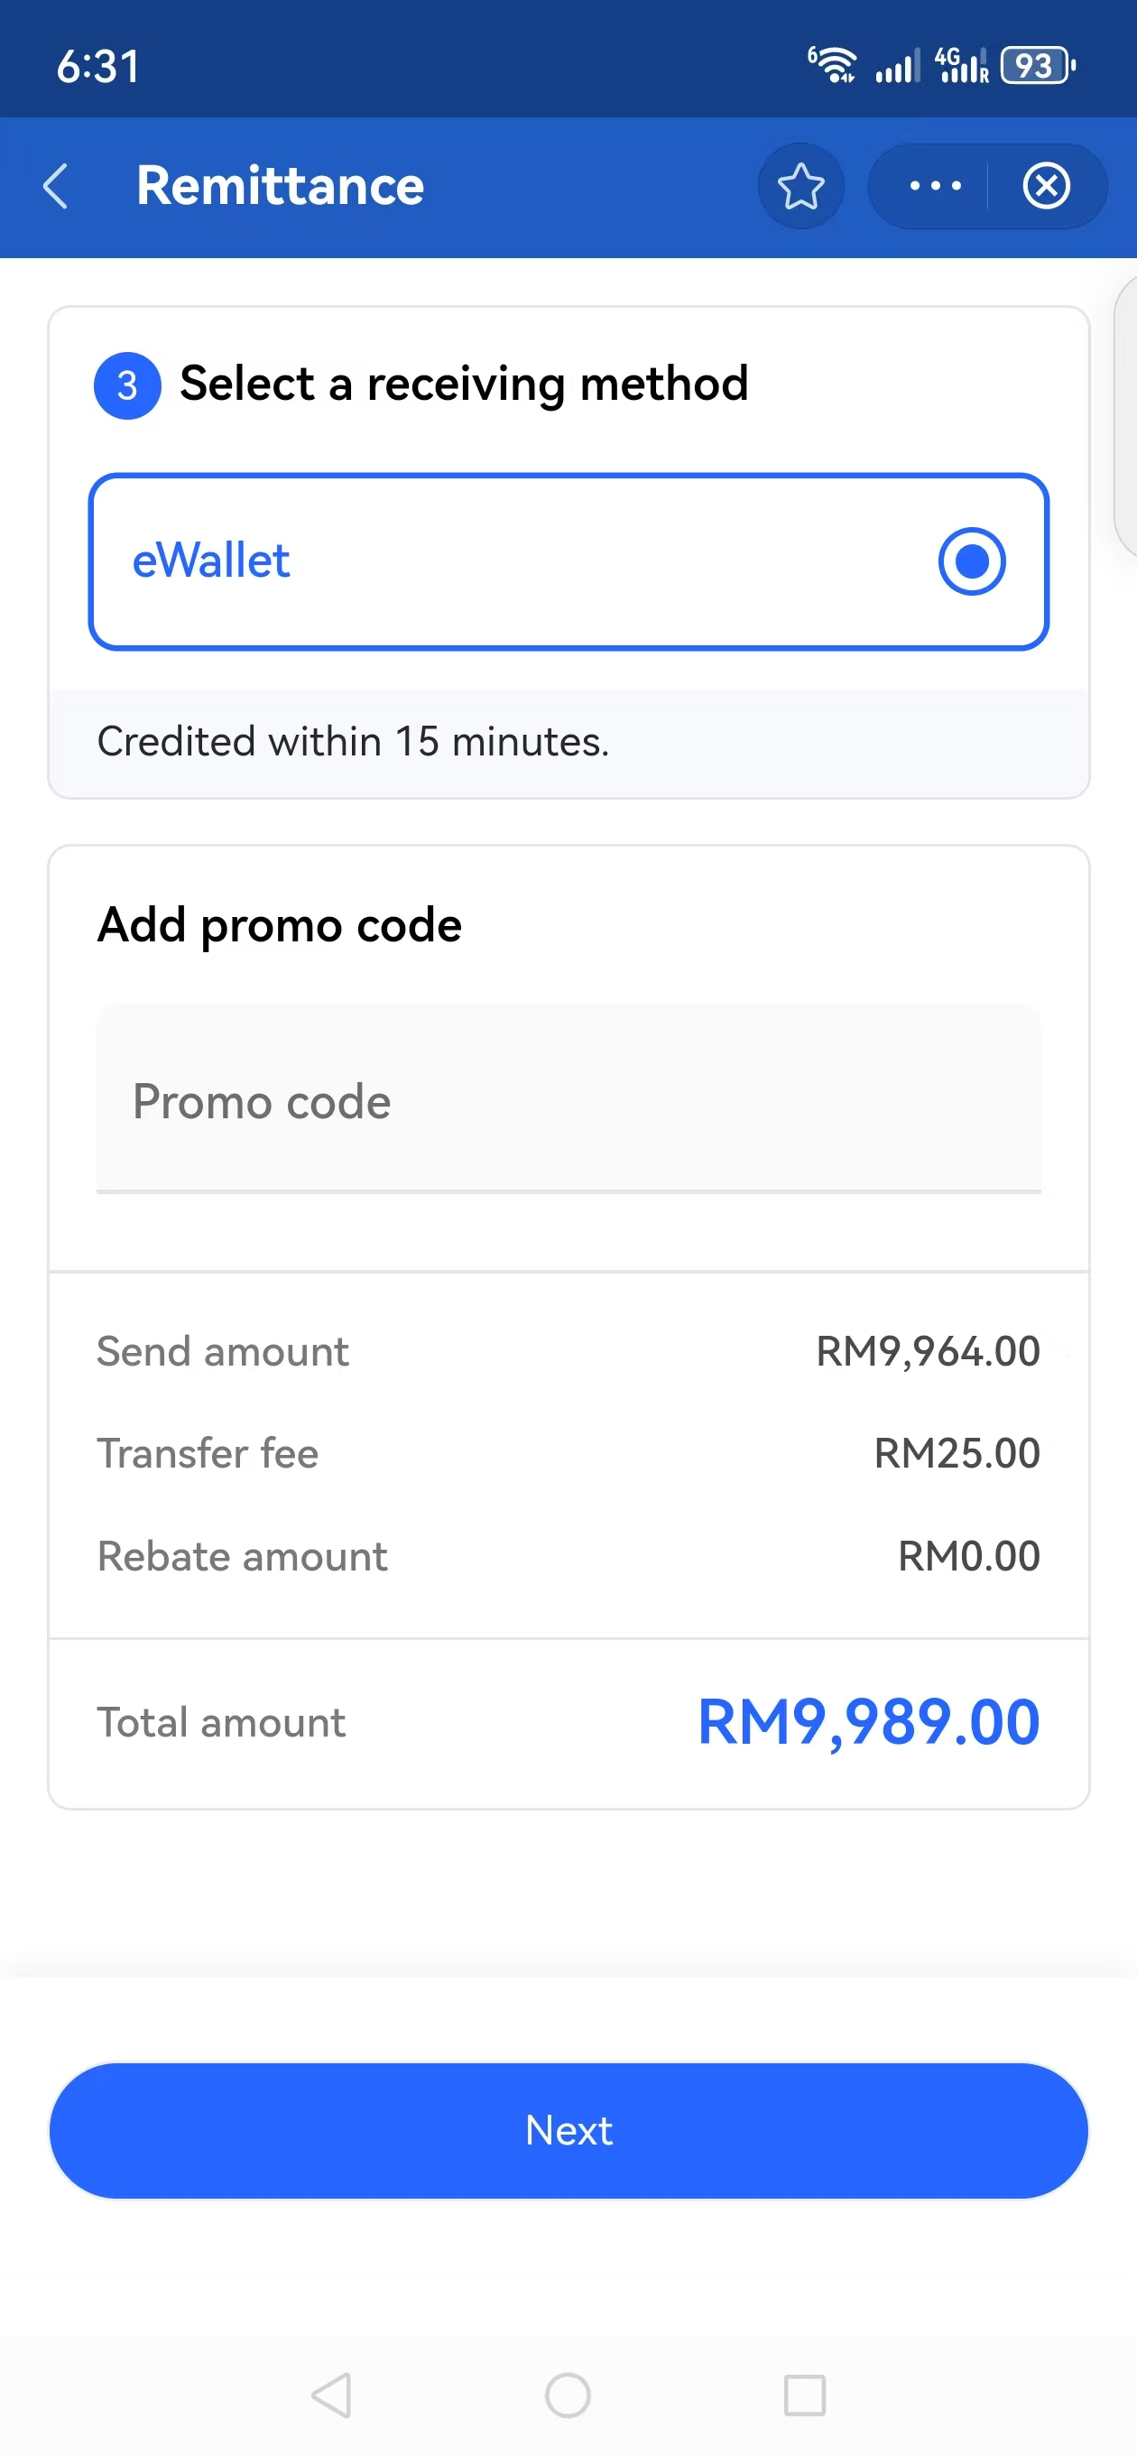This screenshot has height=2455, width=1137.
Task: Favorite this page with the star icon
Action: (800, 186)
